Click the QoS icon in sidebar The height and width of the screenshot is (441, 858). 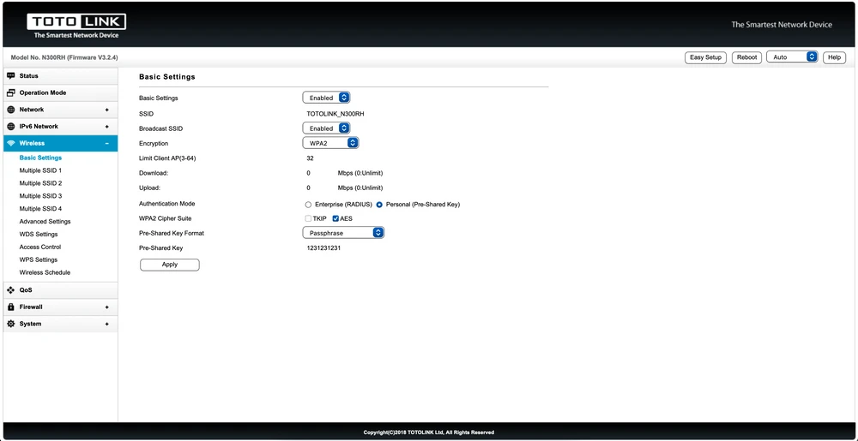11,289
